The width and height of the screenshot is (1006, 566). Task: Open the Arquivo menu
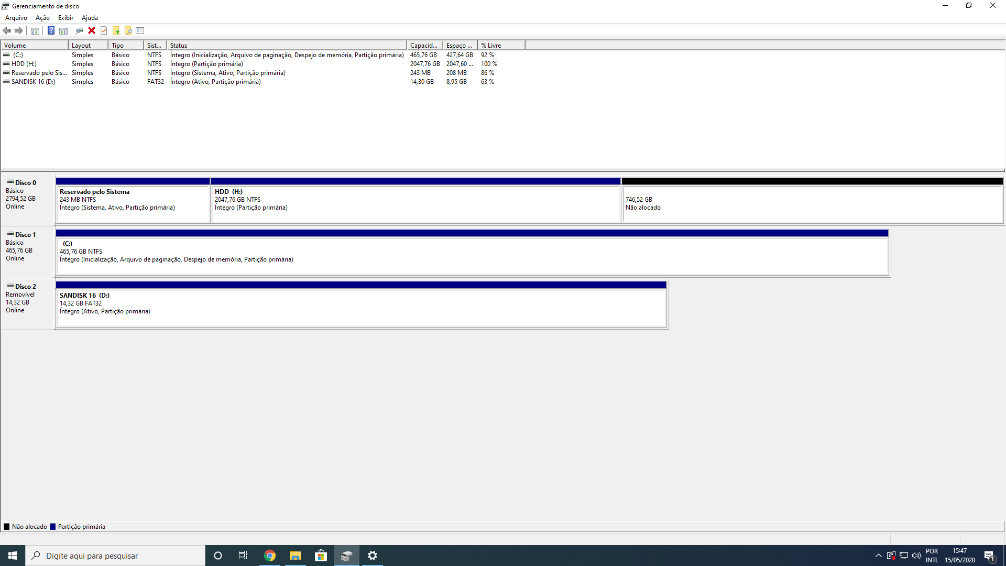(16, 18)
